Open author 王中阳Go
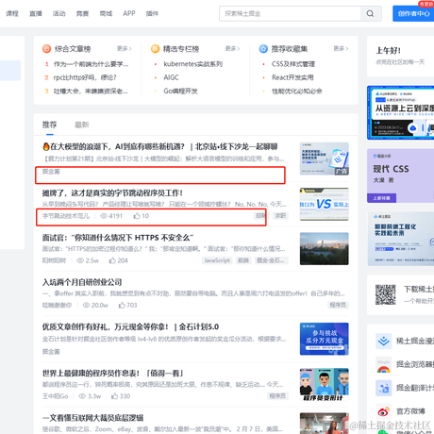Image resolution: width=434 pixels, height=434 pixels. (55, 396)
